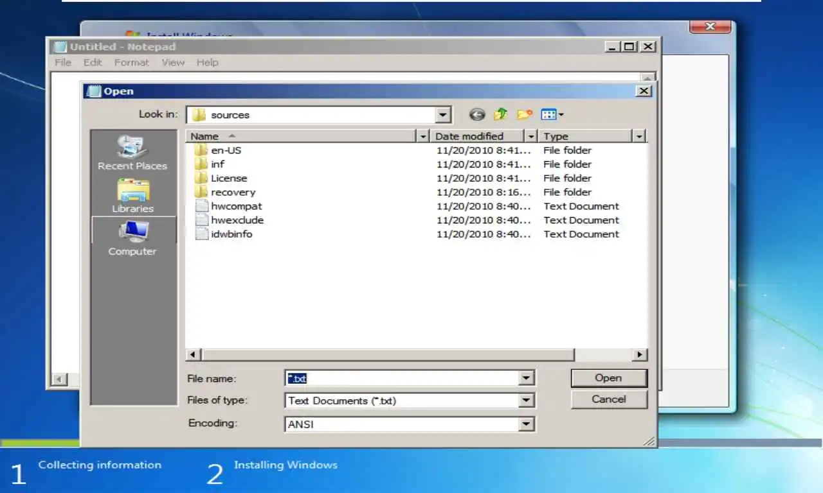This screenshot has height=493, width=823.
Task: Close the Open dialog
Action: click(x=644, y=91)
